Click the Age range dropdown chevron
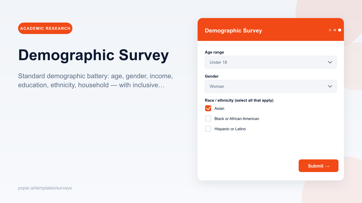The image size is (362, 203). click(x=330, y=62)
